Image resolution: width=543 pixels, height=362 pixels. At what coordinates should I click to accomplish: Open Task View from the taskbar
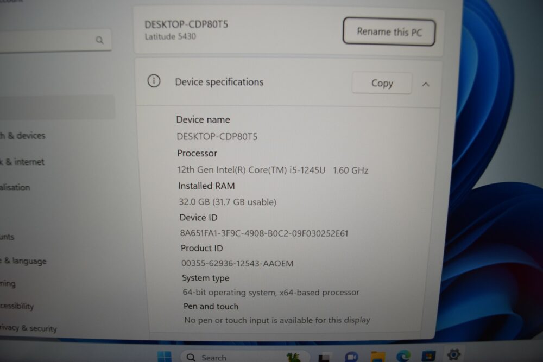(x=325, y=357)
